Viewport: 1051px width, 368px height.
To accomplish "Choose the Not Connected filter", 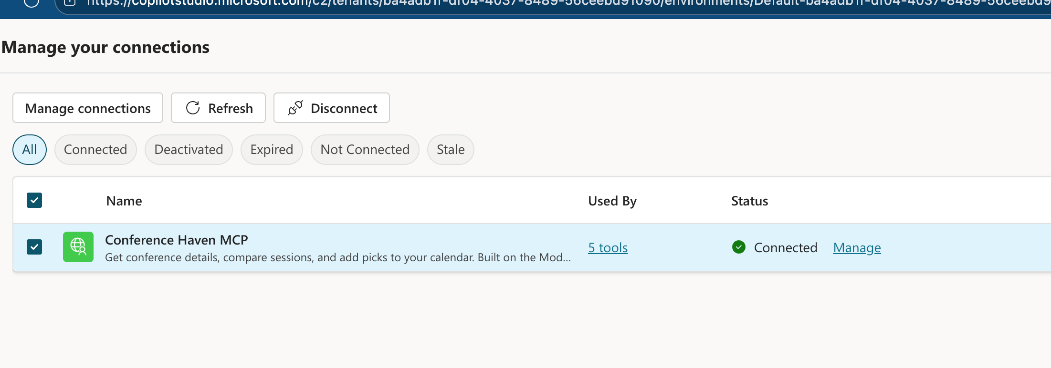I will 365,150.
